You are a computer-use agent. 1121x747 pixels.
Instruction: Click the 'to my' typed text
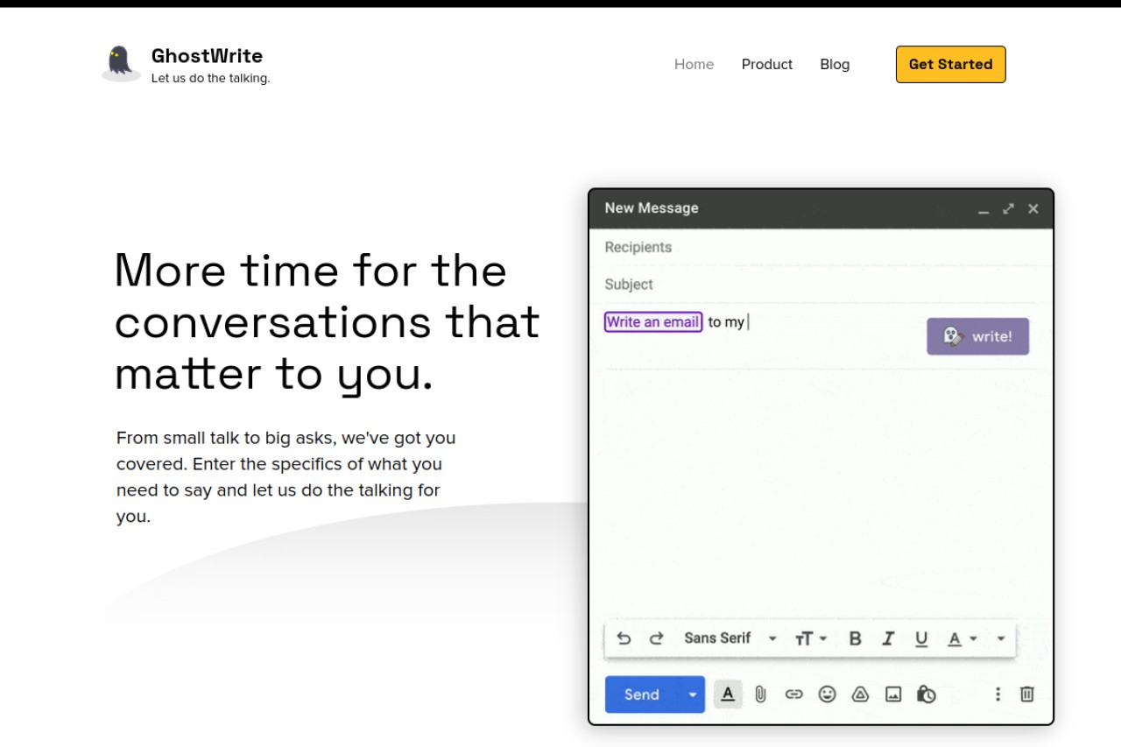click(726, 322)
